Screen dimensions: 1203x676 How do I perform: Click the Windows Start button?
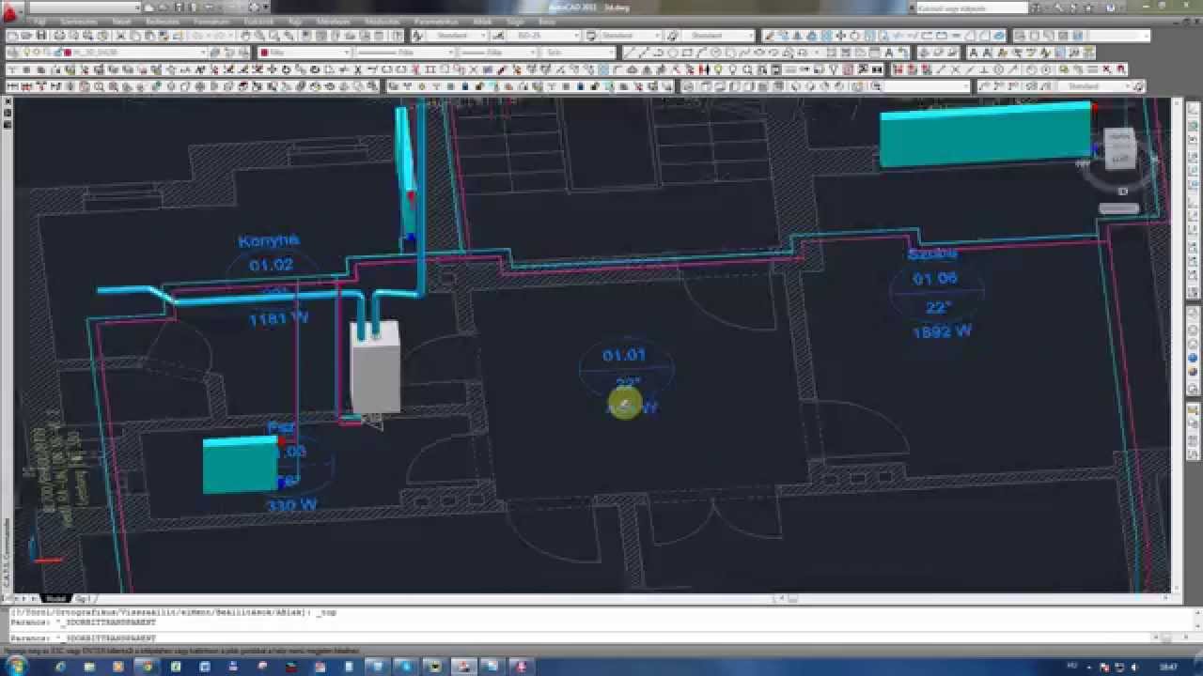pyautogui.click(x=19, y=666)
